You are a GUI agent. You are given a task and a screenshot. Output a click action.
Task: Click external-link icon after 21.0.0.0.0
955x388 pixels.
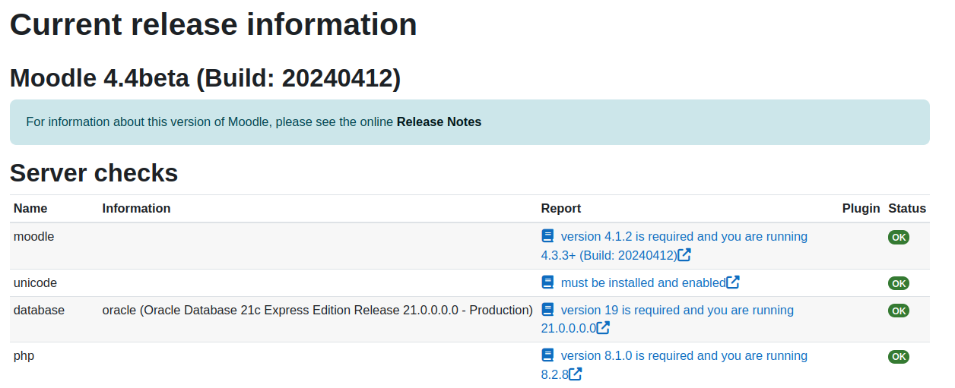pos(603,328)
